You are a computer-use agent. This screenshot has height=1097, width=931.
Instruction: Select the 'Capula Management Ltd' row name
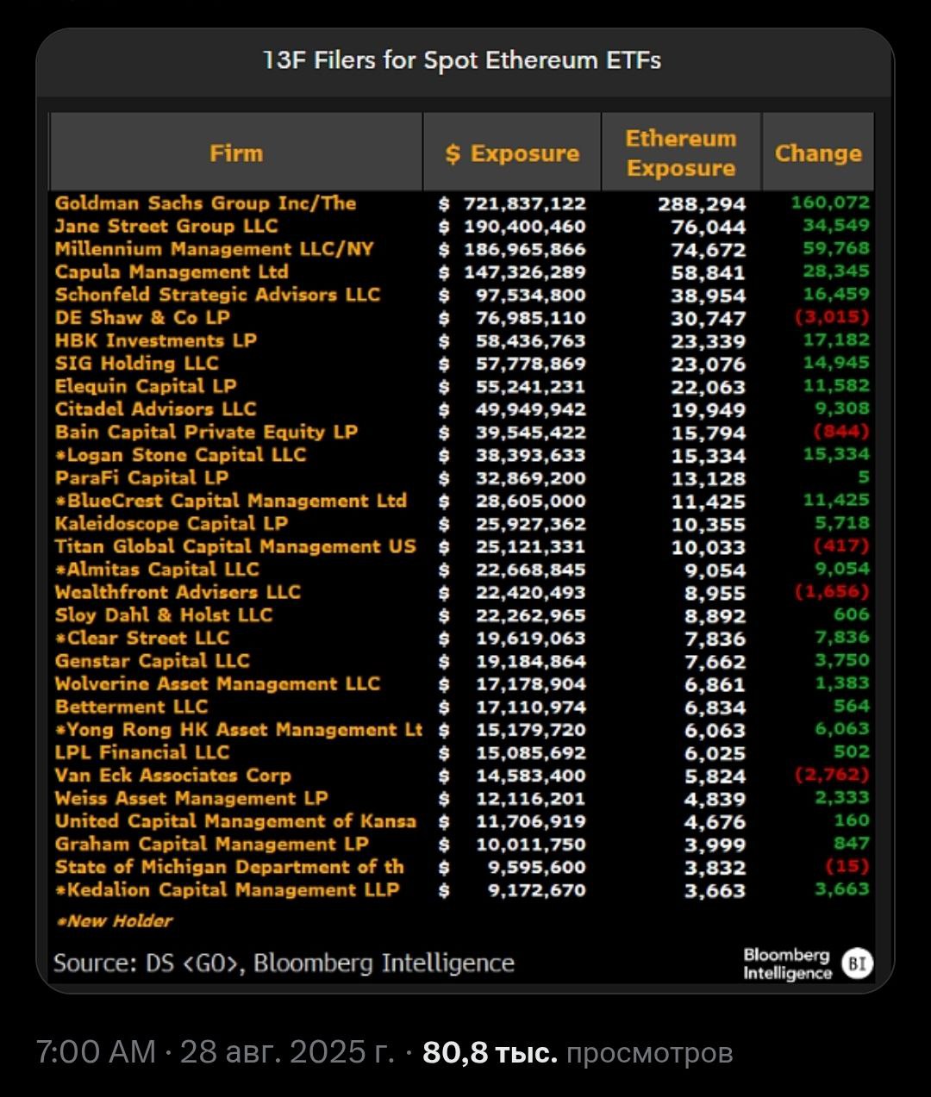[x=172, y=271]
